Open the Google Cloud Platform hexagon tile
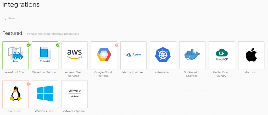268x115 pixels. pos(104,55)
